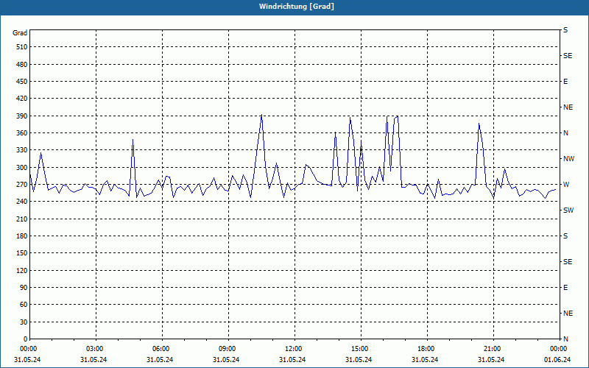Click the 00:00 time label dated 31.05.24

28,349
